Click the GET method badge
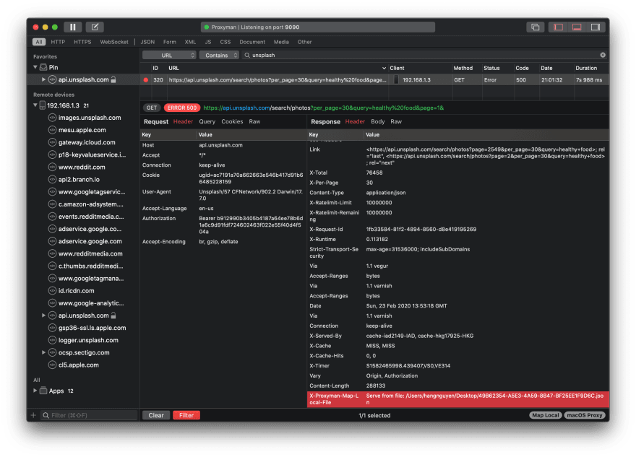This screenshot has height=457, width=636. pyautogui.click(x=152, y=108)
